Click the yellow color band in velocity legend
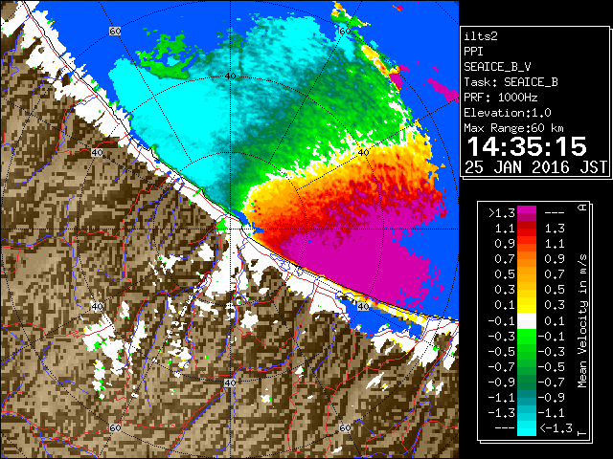The height and width of the screenshot is (459, 613). coord(527,305)
